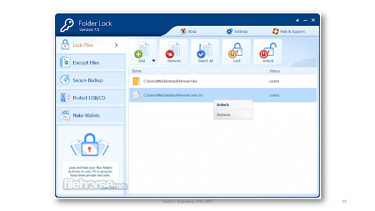
Task: Open Secure Backup section
Action: coord(90,80)
